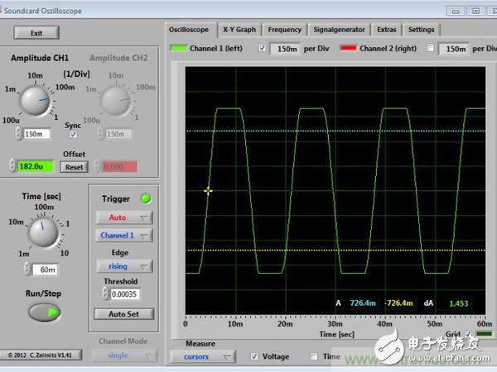The image size is (497, 372).
Task: Open the Signalgenerator tab
Action: click(x=341, y=29)
